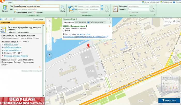Select the Поиск ribbon tab
This screenshot has height=105, width=181.
pos(10,3)
